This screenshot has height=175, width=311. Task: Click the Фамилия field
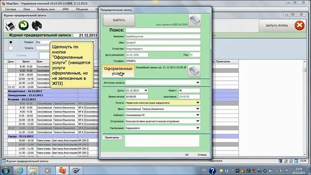[x=163, y=36]
